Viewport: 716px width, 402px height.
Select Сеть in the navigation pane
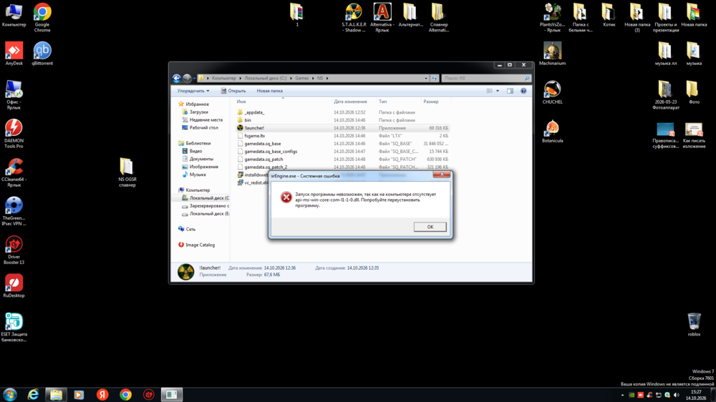pos(190,229)
